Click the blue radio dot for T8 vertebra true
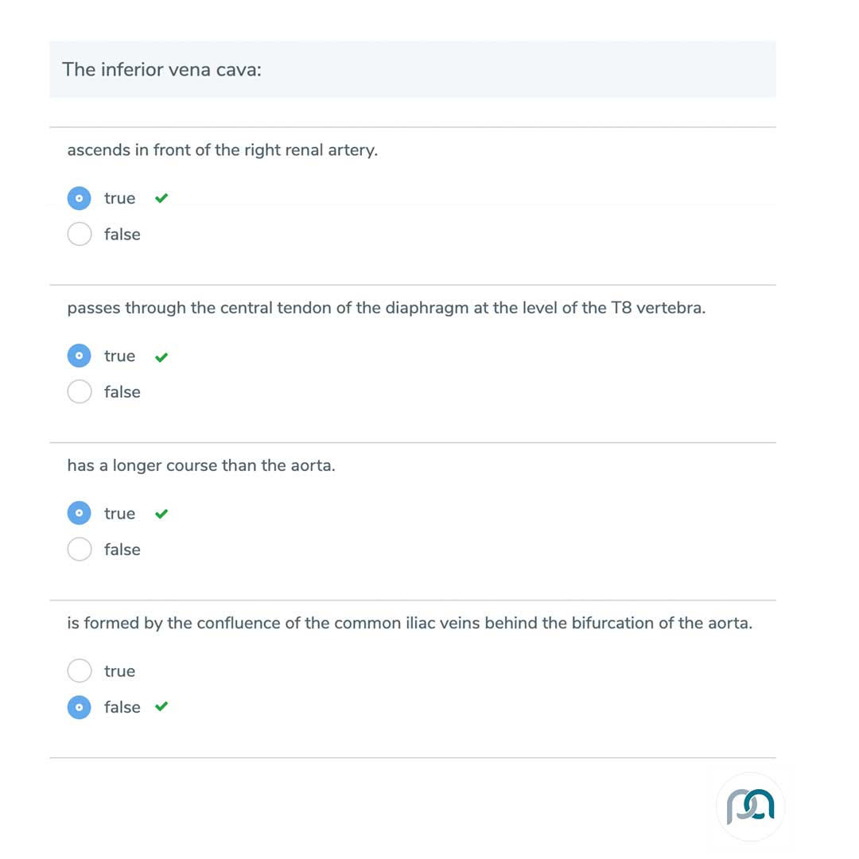 pyautogui.click(x=79, y=356)
